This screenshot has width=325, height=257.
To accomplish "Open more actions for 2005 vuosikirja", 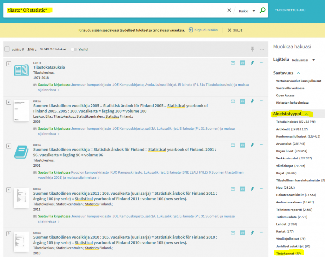I will click(x=262, y=101).
